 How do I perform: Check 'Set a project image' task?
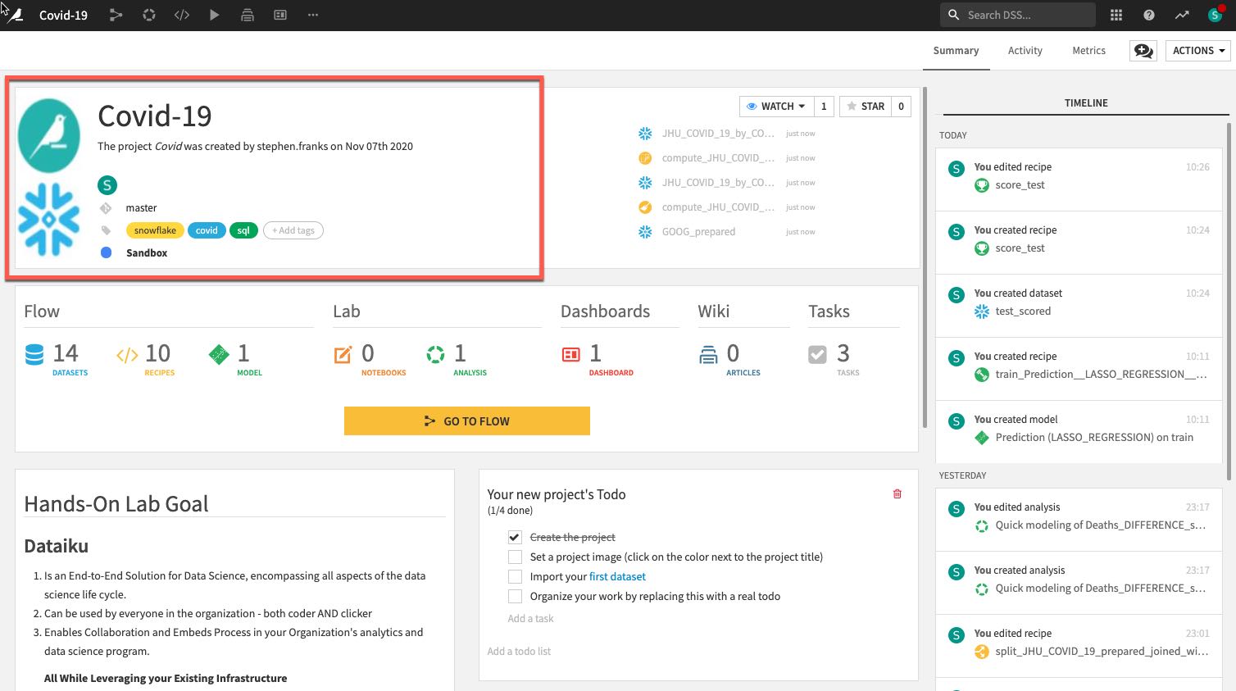tap(515, 557)
